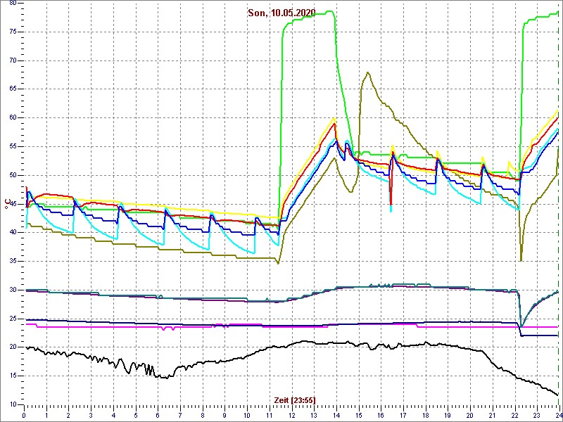Click the °C unit label on the y-axis
Viewport: 563px width, 422px height.
coord(8,203)
